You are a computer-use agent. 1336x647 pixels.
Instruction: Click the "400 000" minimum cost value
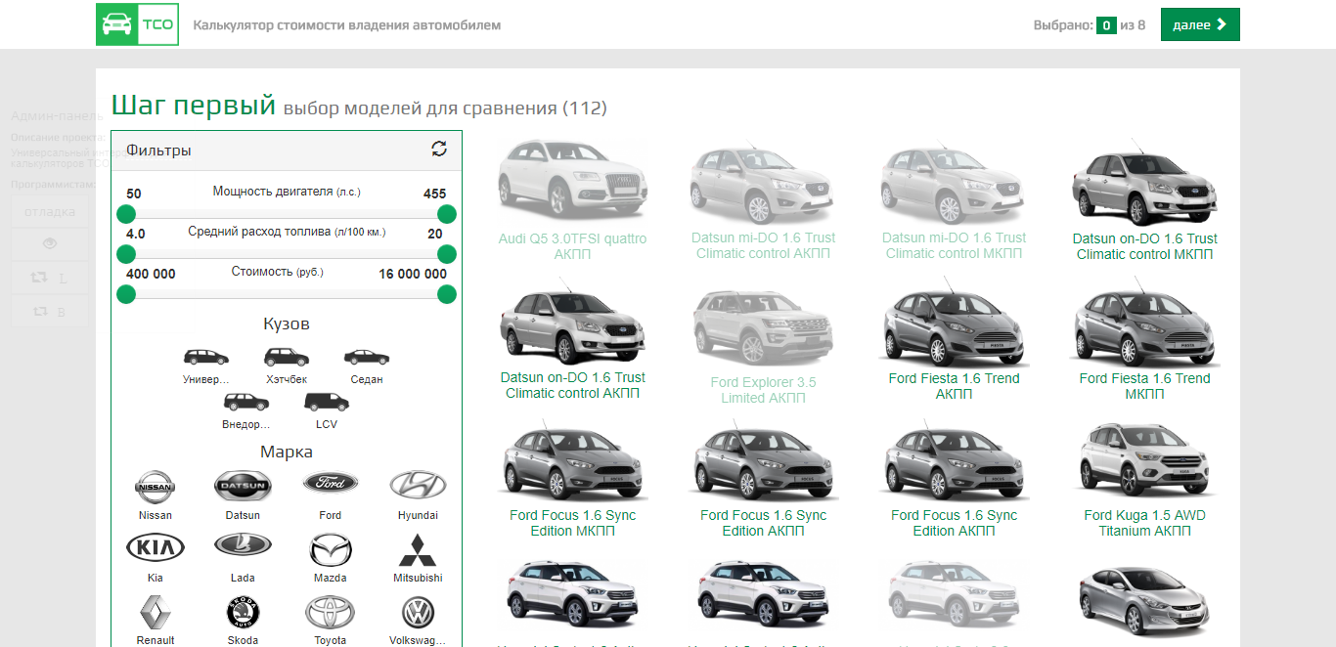pyautogui.click(x=151, y=274)
